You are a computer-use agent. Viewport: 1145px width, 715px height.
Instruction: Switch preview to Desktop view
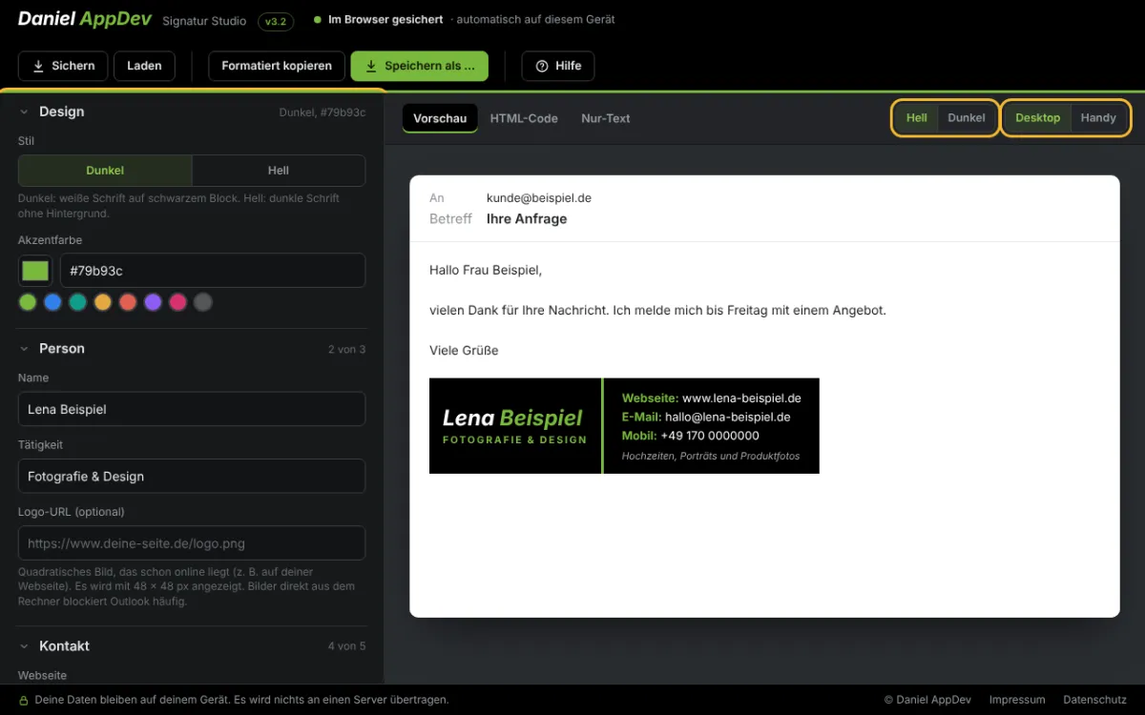pyautogui.click(x=1038, y=118)
